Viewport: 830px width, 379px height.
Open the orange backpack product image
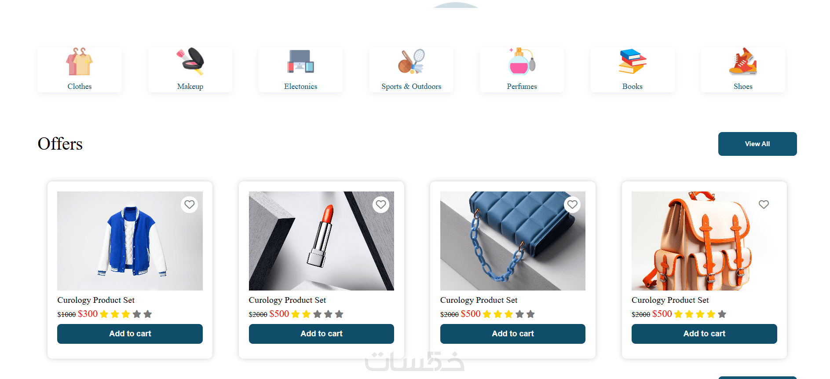pyautogui.click(x=704, y=241)
